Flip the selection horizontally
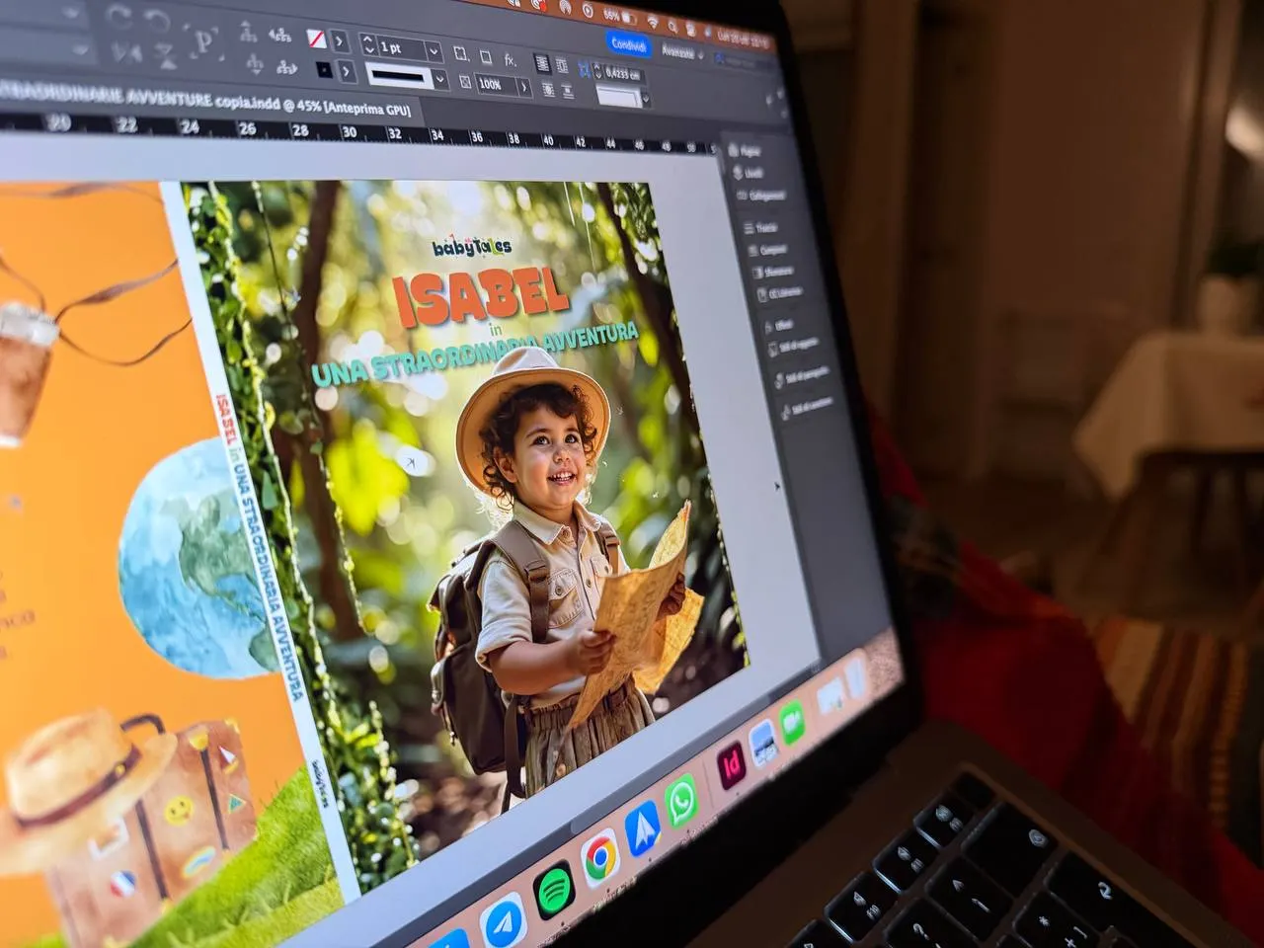This screenshot has width=1264, height=948. click(126, 51)
